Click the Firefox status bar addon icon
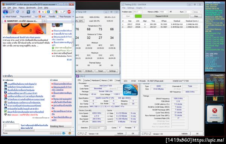 (x=70, y=133)
